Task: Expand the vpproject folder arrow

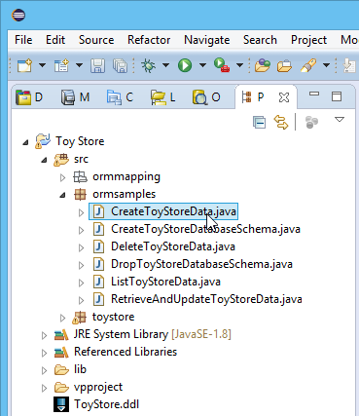Action: (44, 388)
